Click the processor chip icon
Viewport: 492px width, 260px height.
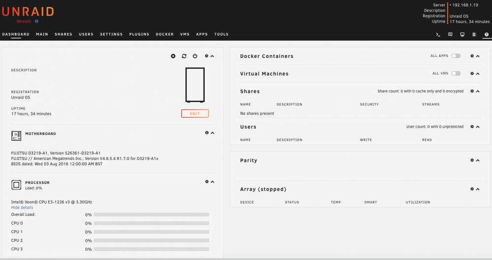point(16,185)
